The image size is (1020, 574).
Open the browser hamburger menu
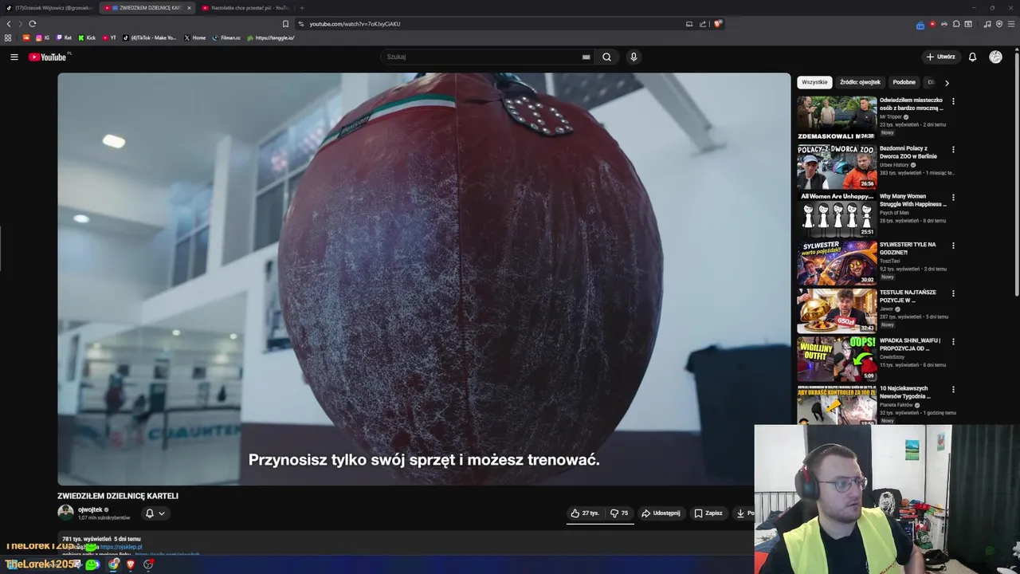point(1010,24)
